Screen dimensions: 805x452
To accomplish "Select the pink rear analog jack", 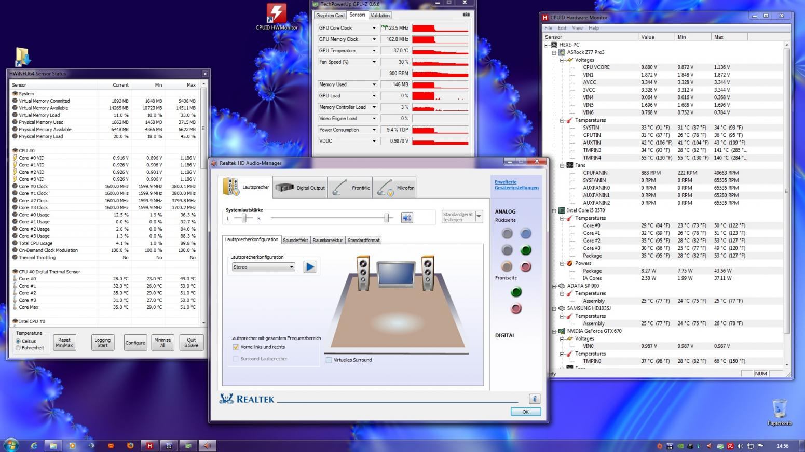I will [526, 266].
